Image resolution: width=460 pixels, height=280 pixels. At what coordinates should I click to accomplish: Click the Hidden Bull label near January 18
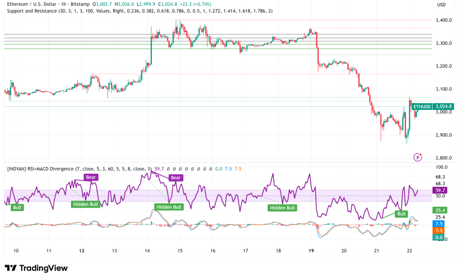(282, 208)
